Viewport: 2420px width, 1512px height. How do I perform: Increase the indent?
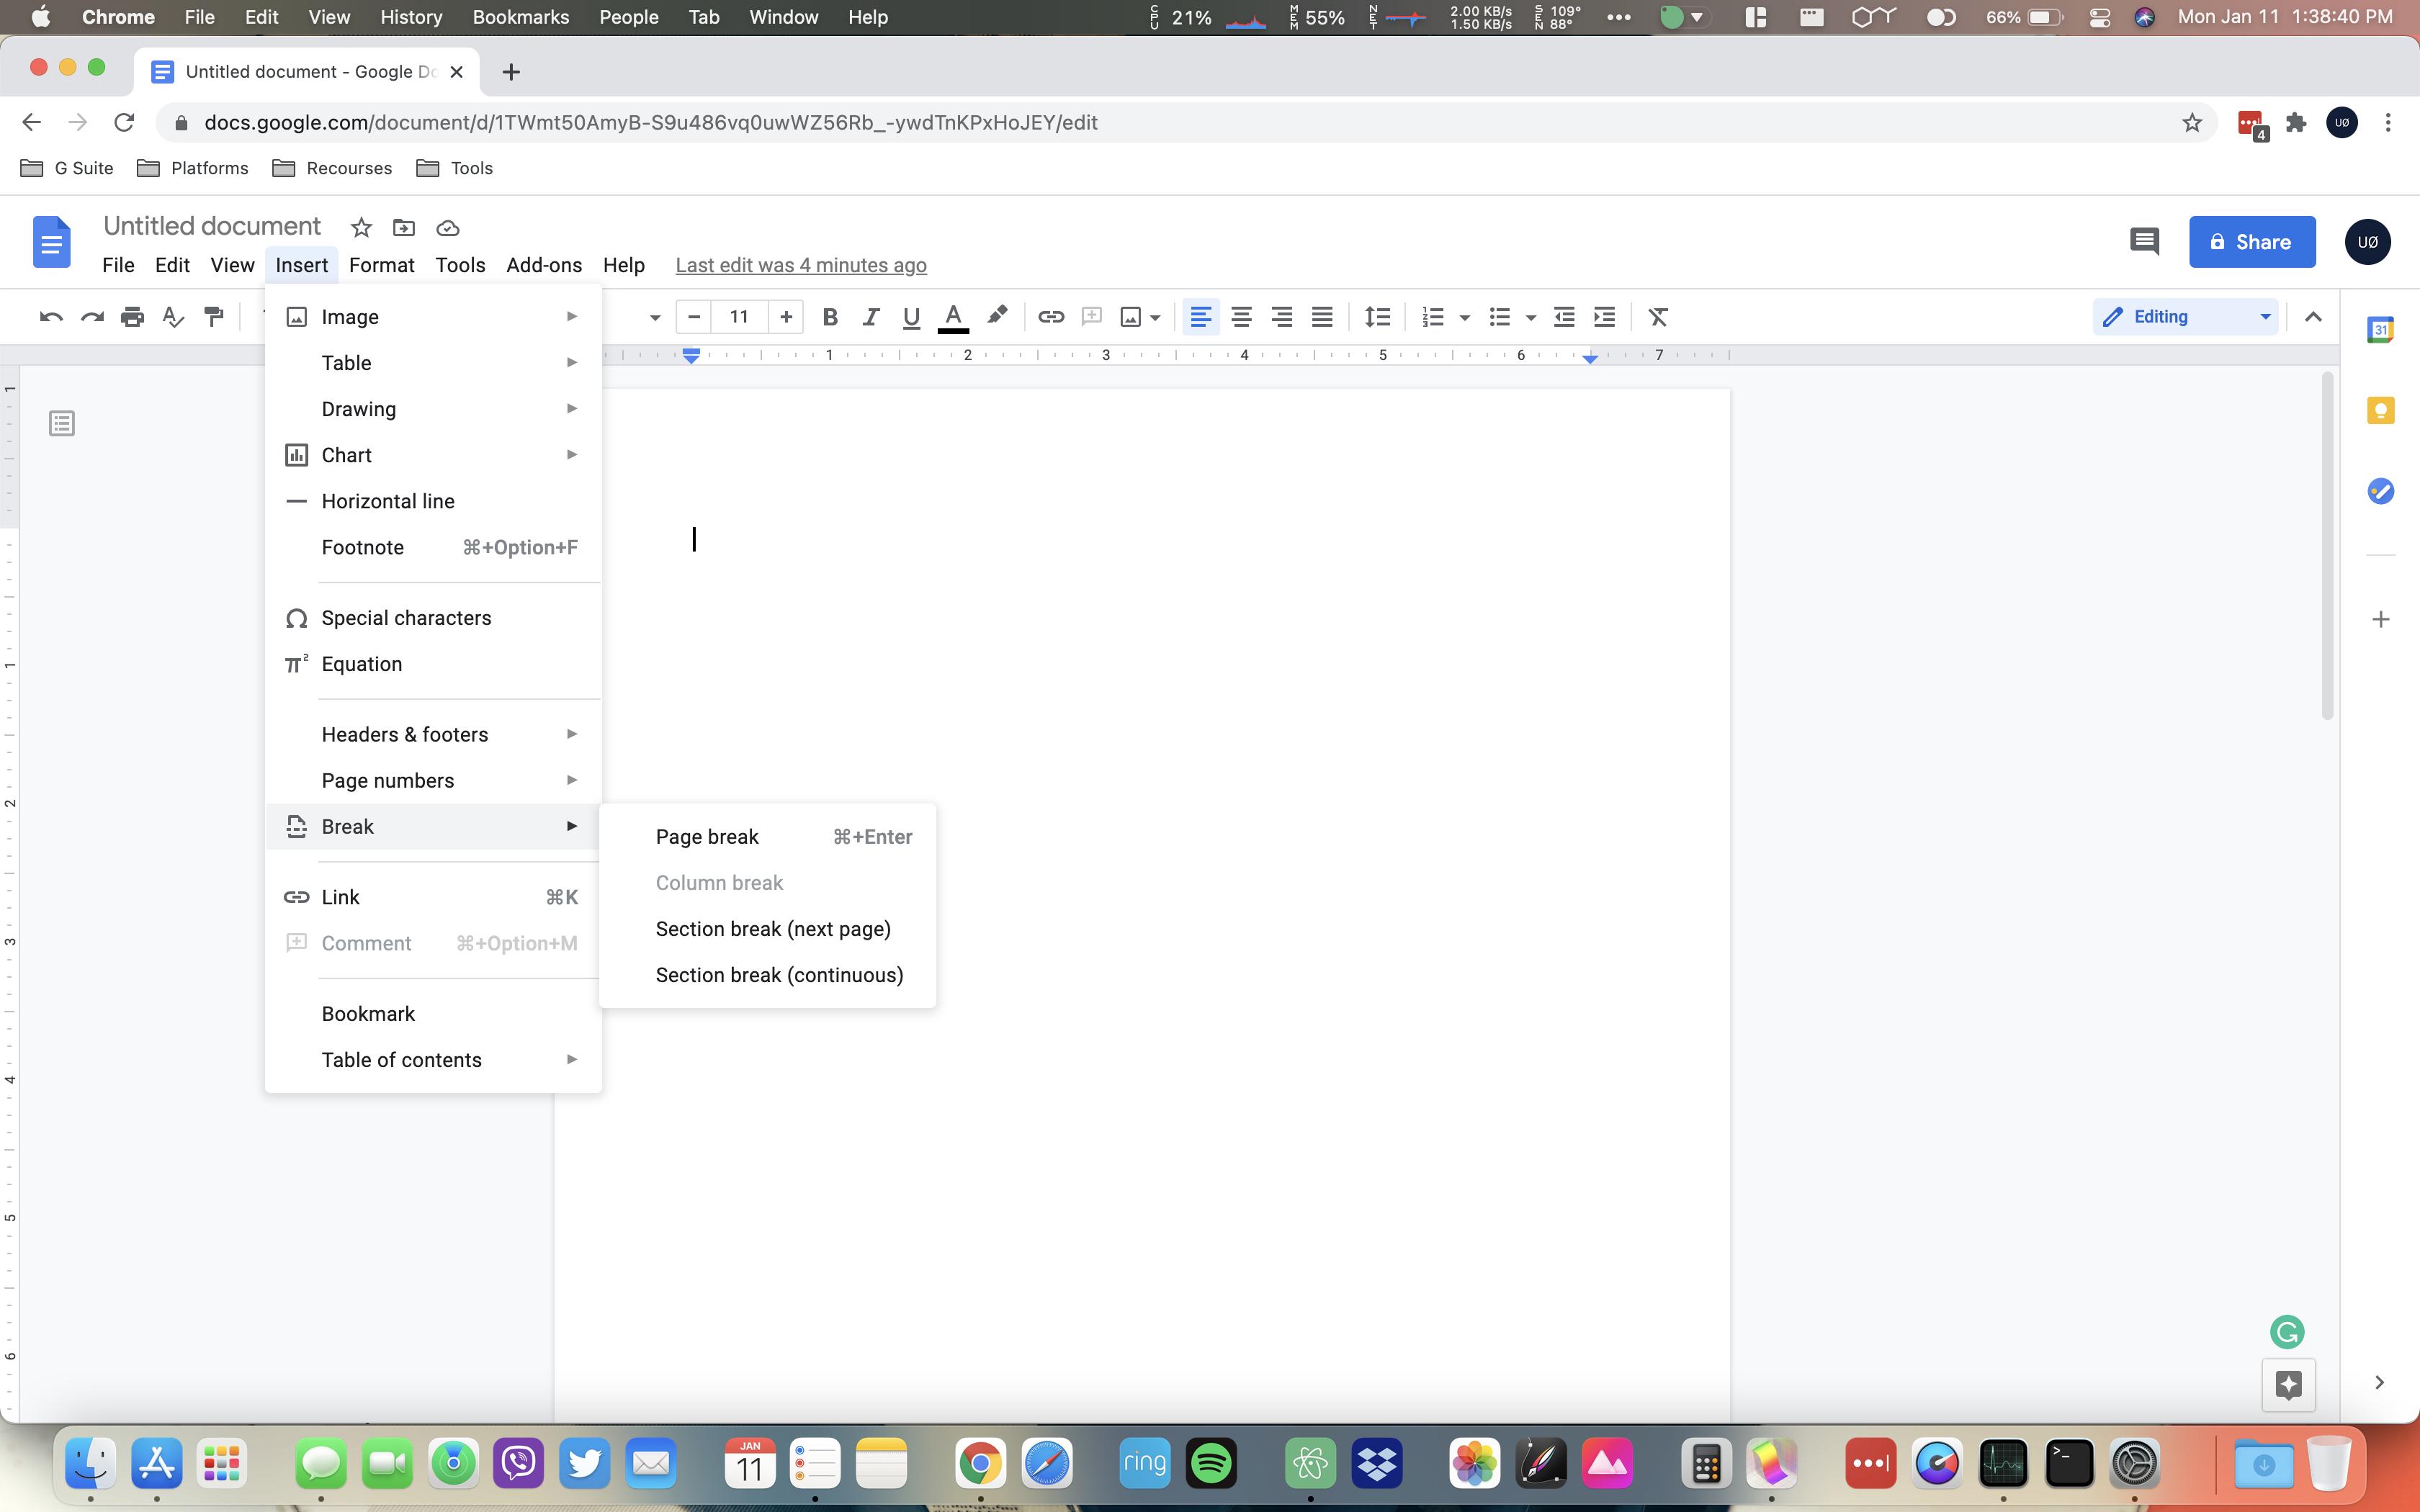pos(1604,317)
